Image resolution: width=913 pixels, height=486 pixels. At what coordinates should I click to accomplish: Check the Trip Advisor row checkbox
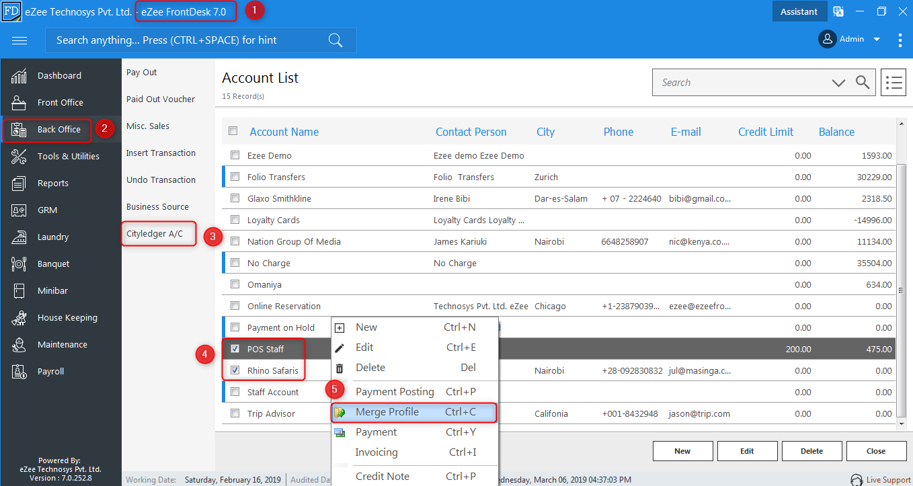pyautogui.click(x=235, y=413)
